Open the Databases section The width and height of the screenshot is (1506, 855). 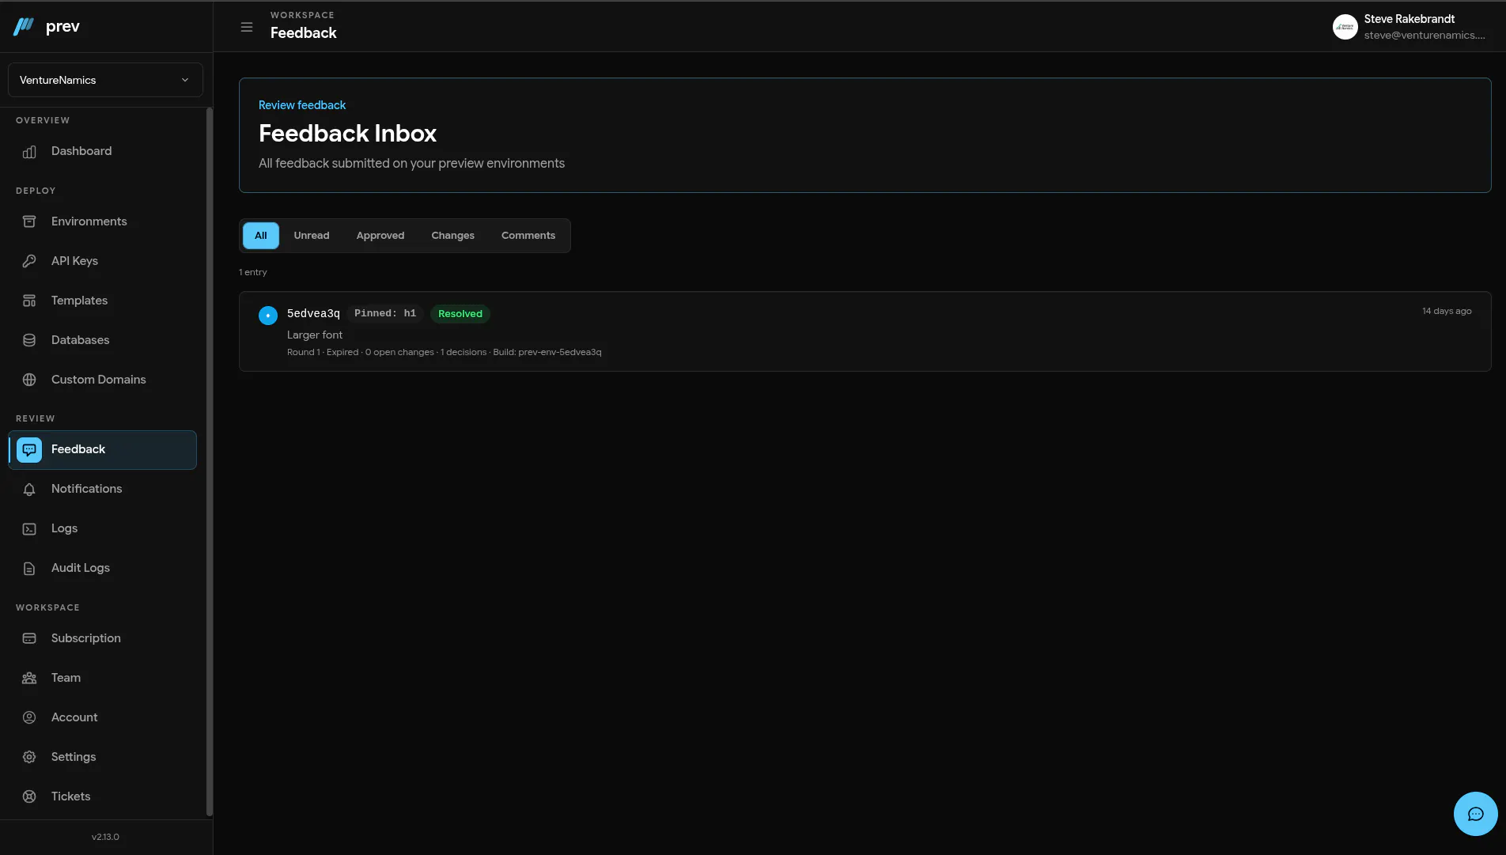[102, 340]
